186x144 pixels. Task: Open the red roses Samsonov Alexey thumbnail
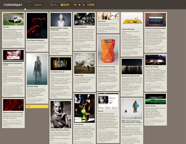click(13, 105)
